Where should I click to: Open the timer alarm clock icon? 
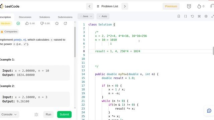(189, 6)
